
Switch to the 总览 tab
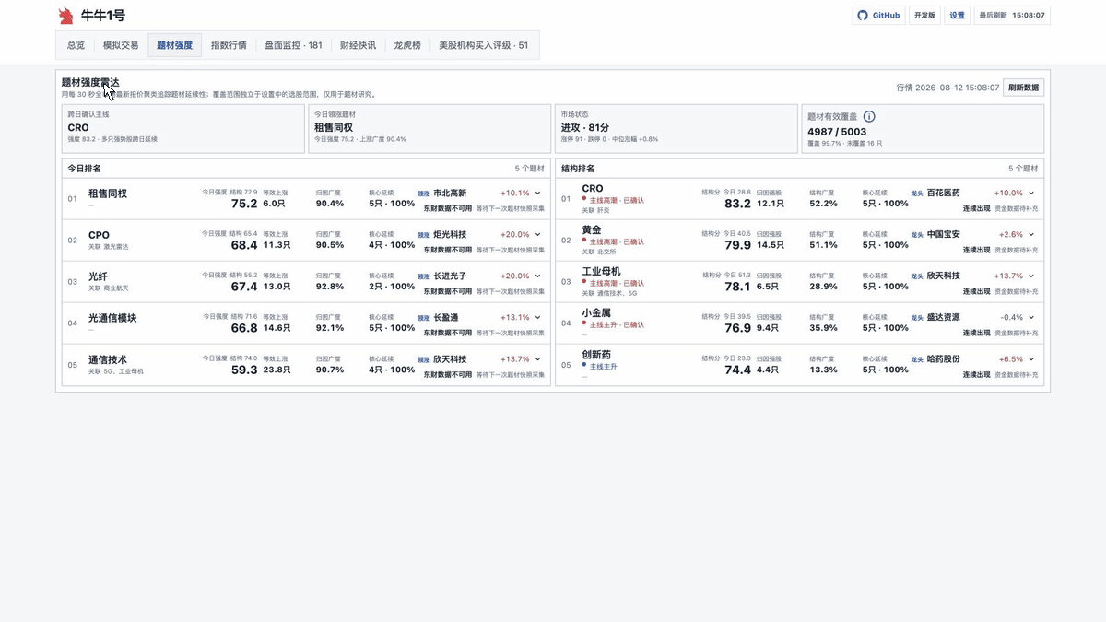point(76,45)
